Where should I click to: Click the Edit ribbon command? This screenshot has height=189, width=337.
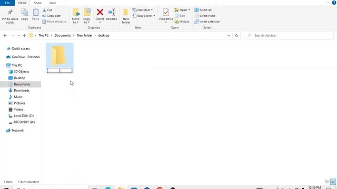(x=180, y=16)
